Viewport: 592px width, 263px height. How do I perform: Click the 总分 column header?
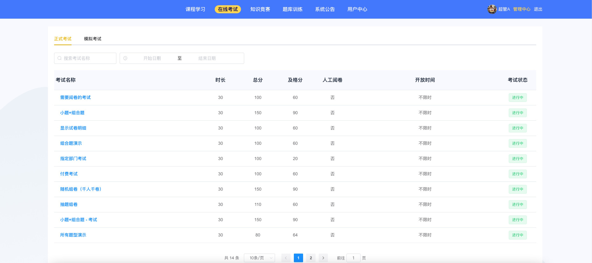tap(258, 80)
